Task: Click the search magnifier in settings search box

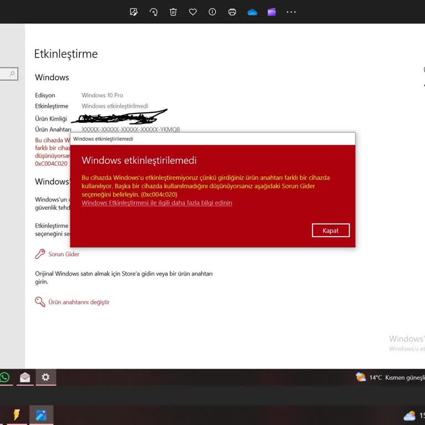Action: 12,74
